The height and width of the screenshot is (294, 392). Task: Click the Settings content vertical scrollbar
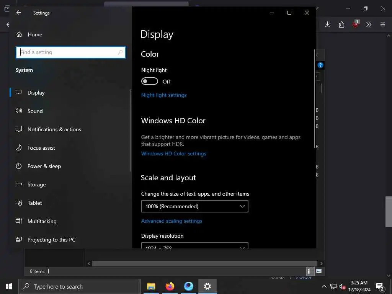(x=315, y=99)
